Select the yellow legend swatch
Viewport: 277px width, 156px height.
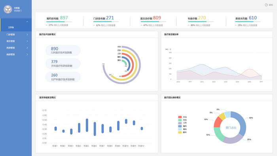[180, 132]
